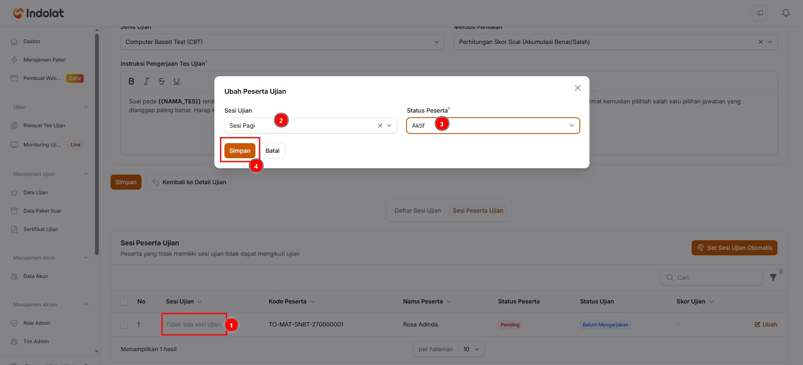Image resolution: width=803 pixels, height=365 pixels.
Task: Click the Belum Mengerjakan badge
Action: (x=605, y=325)
